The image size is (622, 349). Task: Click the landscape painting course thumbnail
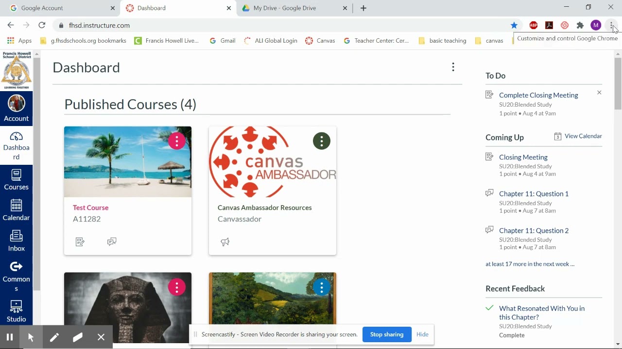coord(272,298)
